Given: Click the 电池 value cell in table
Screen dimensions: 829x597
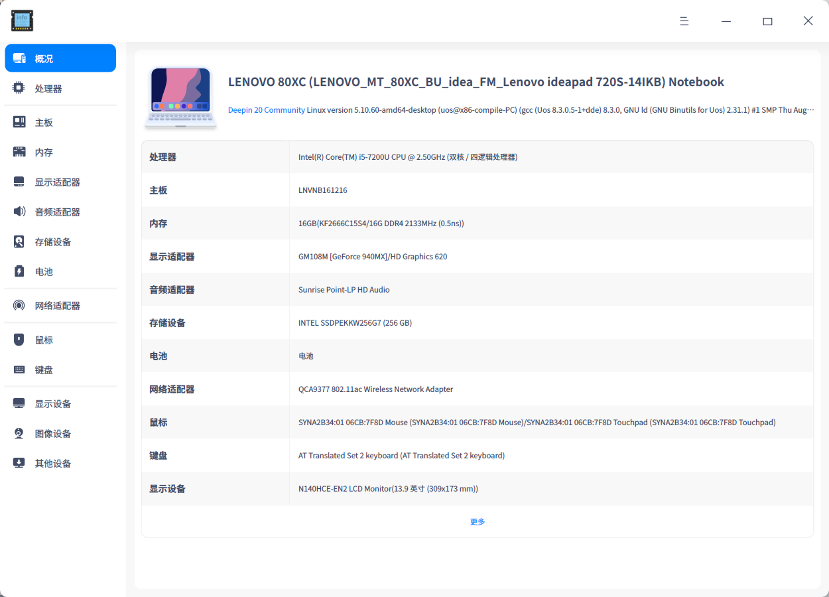Looking at the screenshot, I should [306, 356].
